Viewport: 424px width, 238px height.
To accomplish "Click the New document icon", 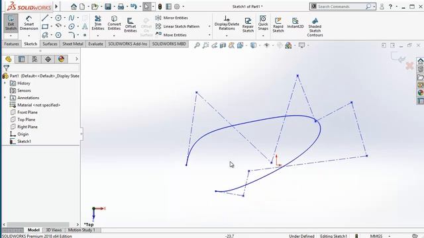I will pos(82,7).
